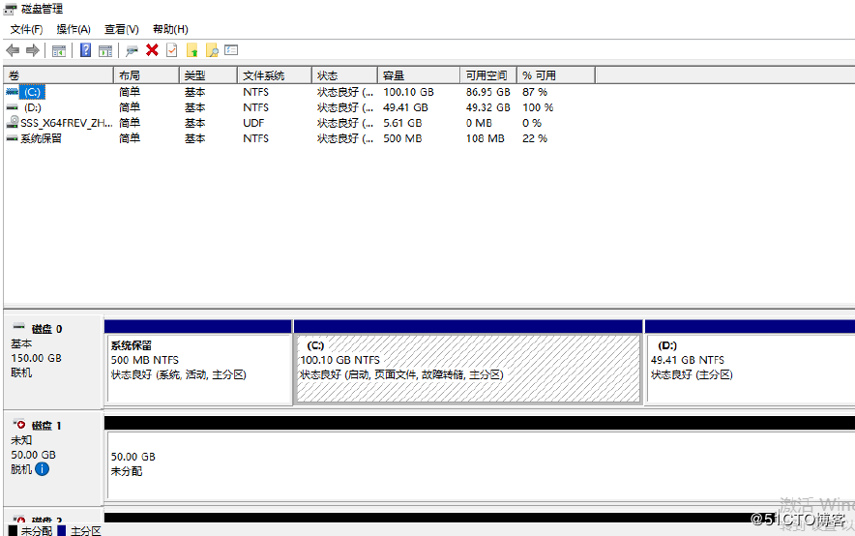Click the SSS_X64FREV disc icon in list

click(13, 122)
